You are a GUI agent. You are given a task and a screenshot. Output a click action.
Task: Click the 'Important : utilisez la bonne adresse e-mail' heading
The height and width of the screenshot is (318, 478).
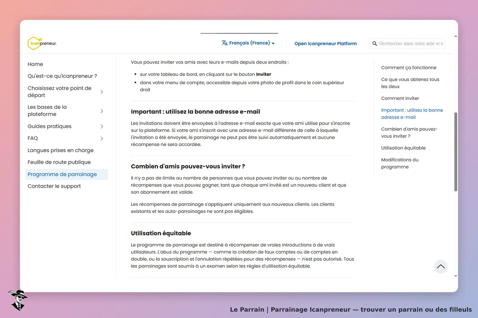(x=196, y=112)
